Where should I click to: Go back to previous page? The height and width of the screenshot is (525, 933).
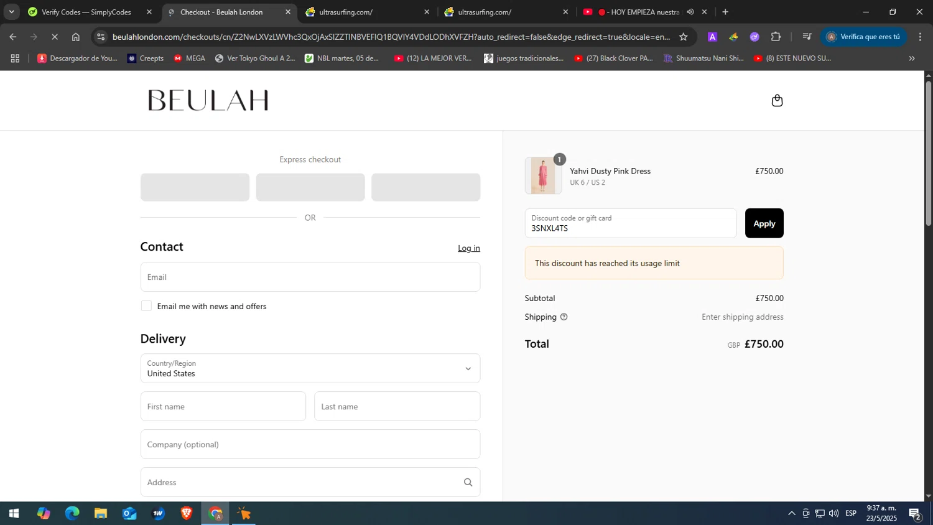click(13, 37)
